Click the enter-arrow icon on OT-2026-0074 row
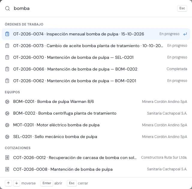 185,34
